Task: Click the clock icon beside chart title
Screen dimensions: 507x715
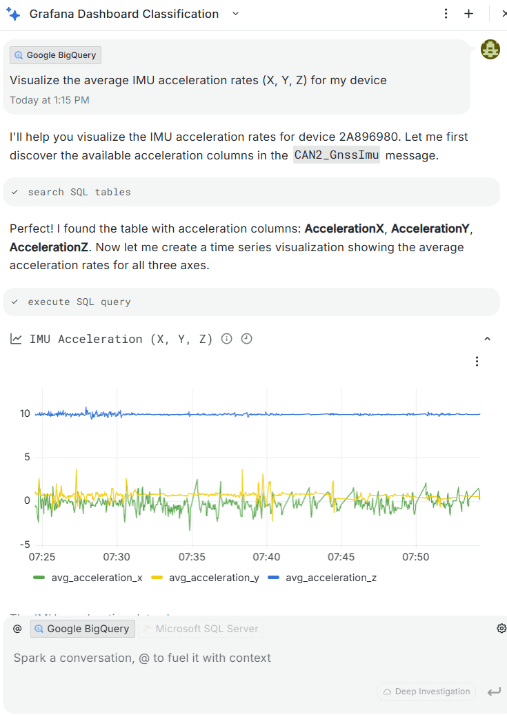Action: pos(247,339)
